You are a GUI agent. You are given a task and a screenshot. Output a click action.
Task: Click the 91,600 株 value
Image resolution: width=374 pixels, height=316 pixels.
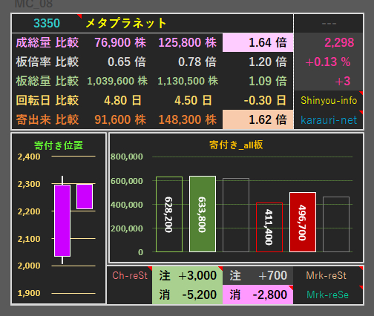pyautogui.click(x=120, y=119)
